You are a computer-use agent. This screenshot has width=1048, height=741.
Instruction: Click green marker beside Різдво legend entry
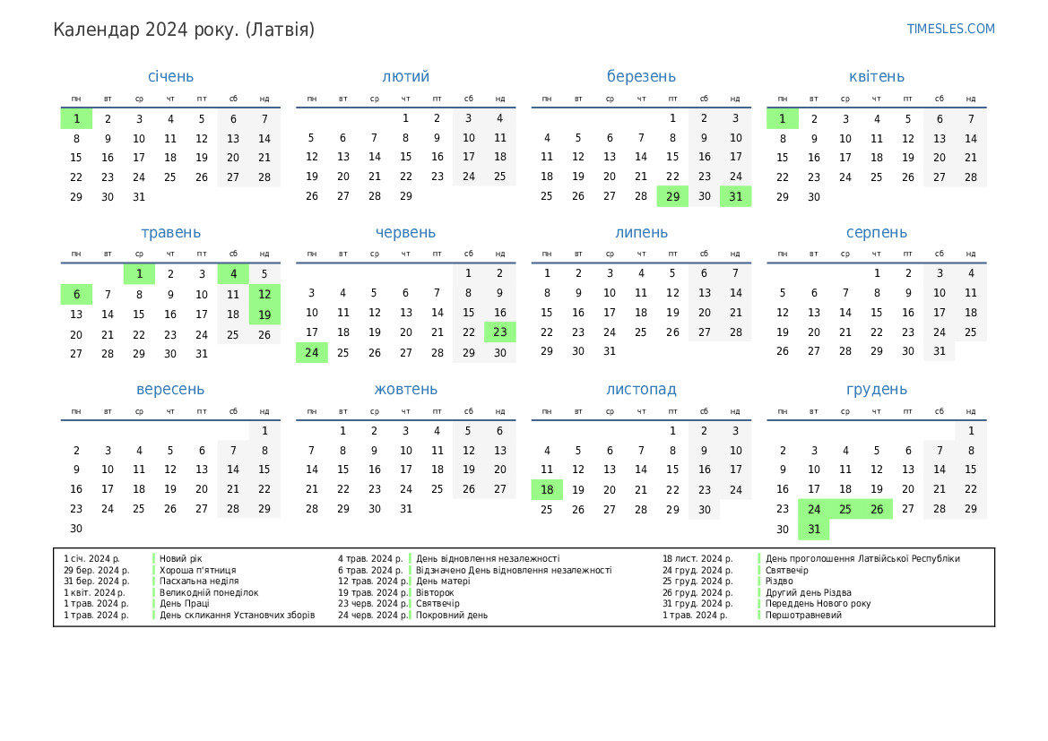point(759,582)
